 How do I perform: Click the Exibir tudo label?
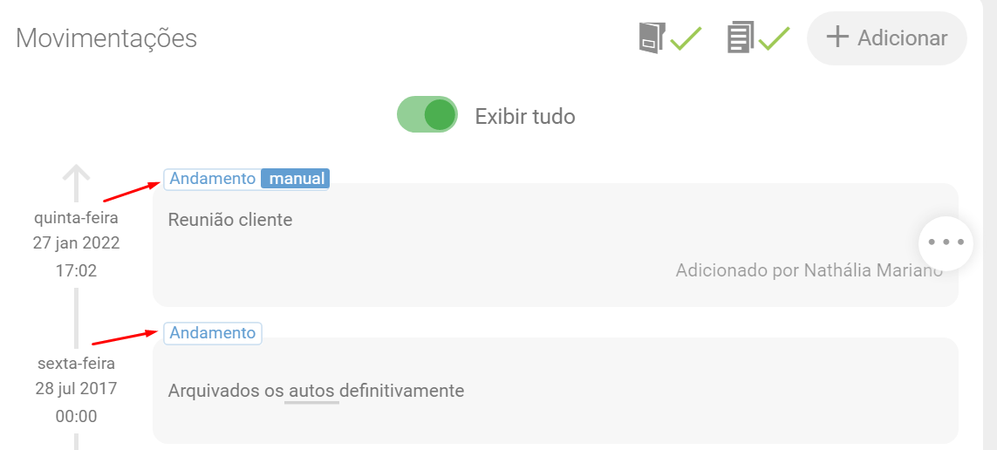tap(525, 116)
